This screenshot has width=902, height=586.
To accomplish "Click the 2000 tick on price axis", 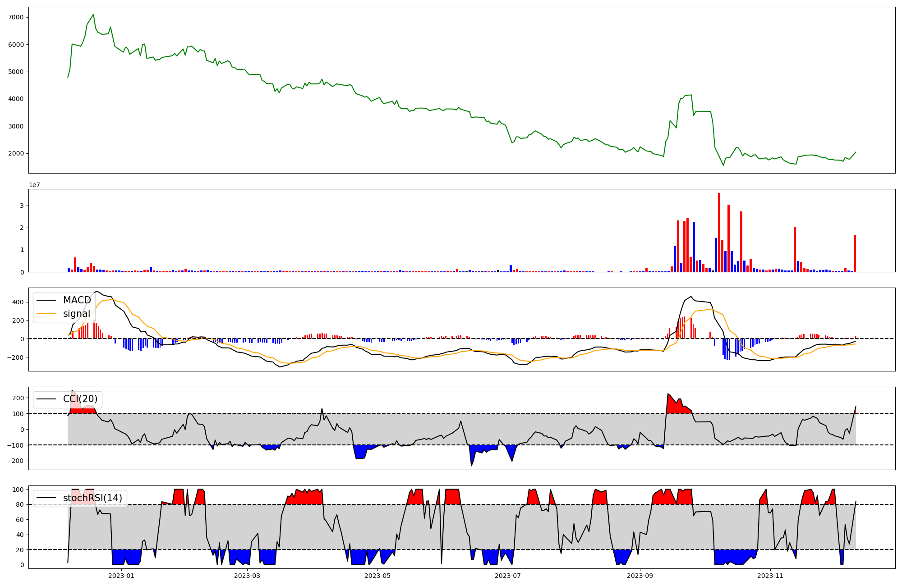I will tap(16, 153).
